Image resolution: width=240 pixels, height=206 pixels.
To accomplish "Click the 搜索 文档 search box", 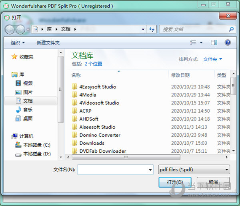I will (198, 29).
